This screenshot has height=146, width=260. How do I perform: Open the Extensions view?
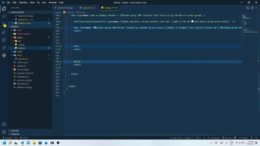[4, 40]
